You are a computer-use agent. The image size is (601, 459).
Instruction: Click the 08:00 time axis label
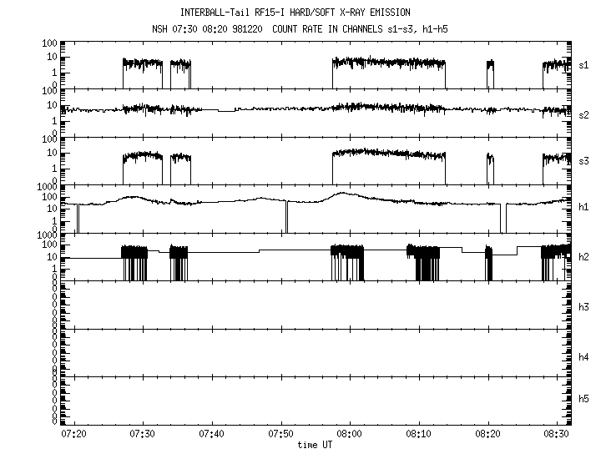(x=350, y=435)
